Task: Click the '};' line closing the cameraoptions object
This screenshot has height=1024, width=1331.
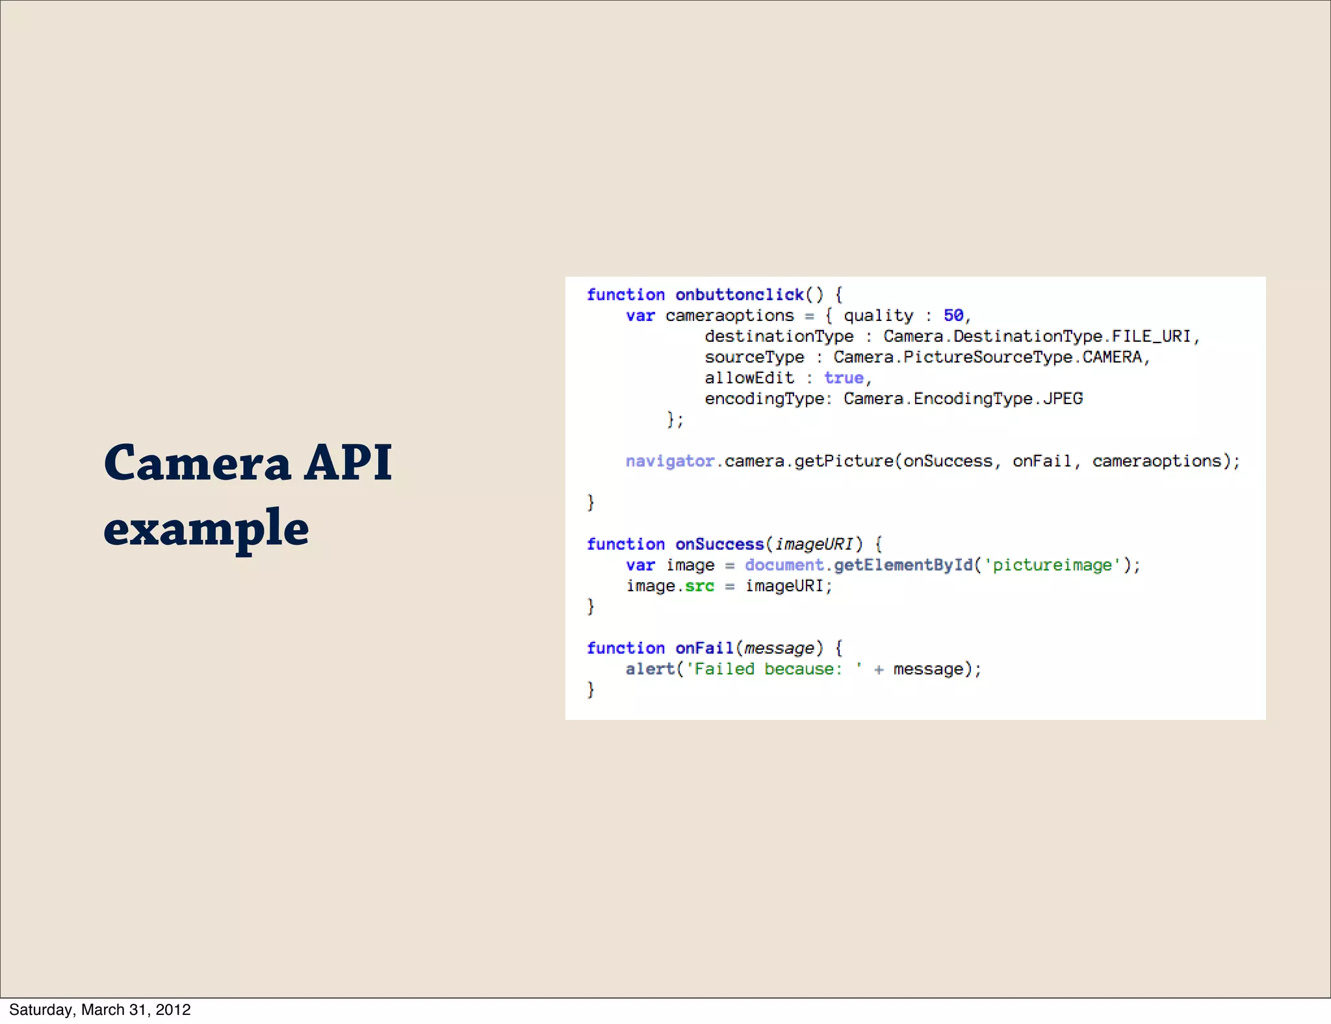Action: 675,420
